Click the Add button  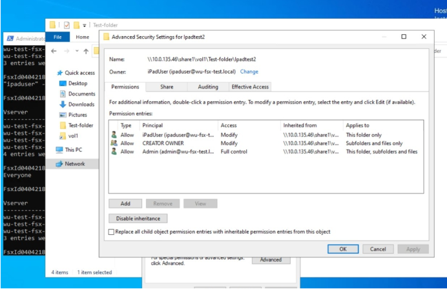coord(125,204)
